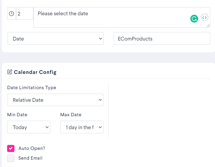Click the code brackets variable icon
Image resolution: width=215 pixels, height=167 pixels.
204,18
